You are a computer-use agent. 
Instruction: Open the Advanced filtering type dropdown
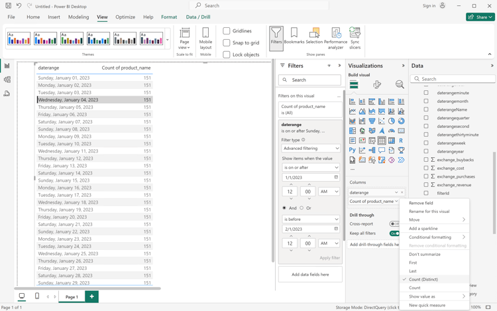point(310,149)
